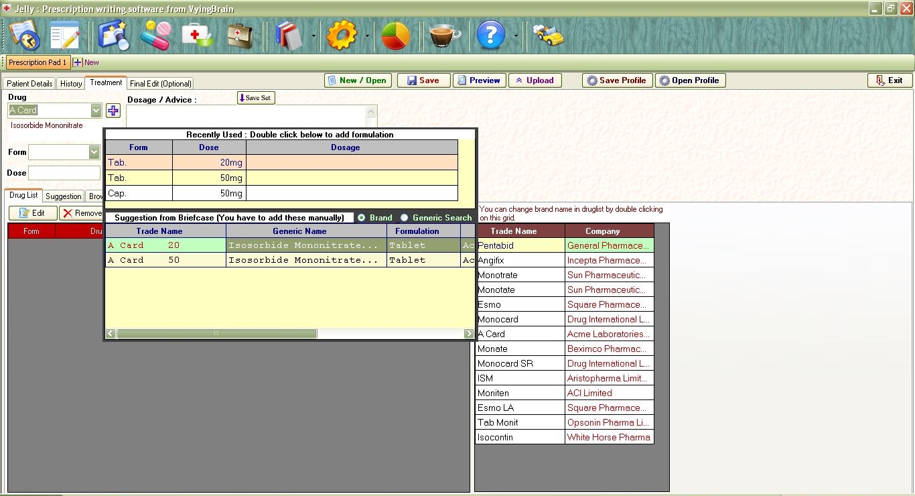Click the notepad with pencil toolbar icon
The image size is (915, 496).
click(65, 35)
